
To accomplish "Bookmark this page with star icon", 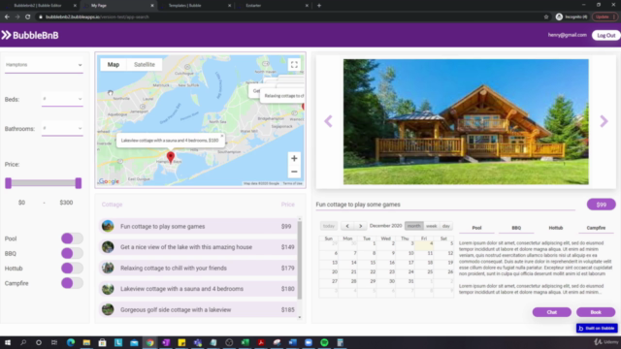I will click(546, 17).
